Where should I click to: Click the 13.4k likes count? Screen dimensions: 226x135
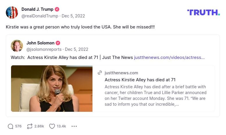[x=61, y=126]
